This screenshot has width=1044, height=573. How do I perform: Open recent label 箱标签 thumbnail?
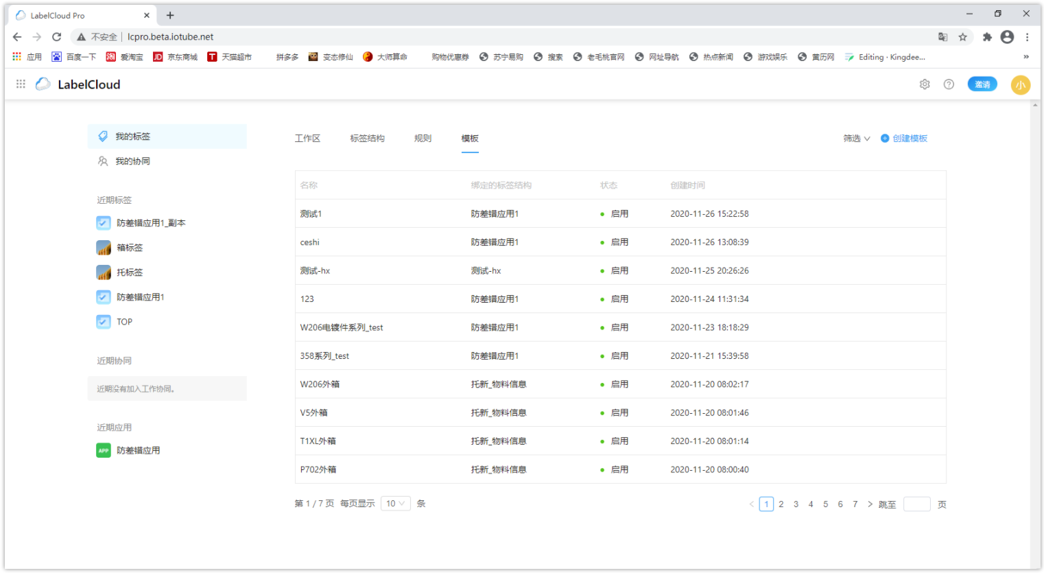coord(104,248)
